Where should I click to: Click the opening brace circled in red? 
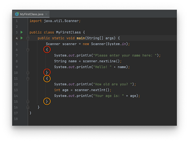click(x=47, y=50)
